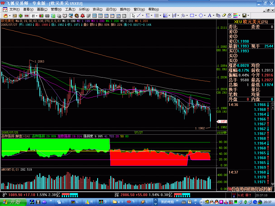
Task: Select the rectangle drawing tool
Action: tap(192, 16)
